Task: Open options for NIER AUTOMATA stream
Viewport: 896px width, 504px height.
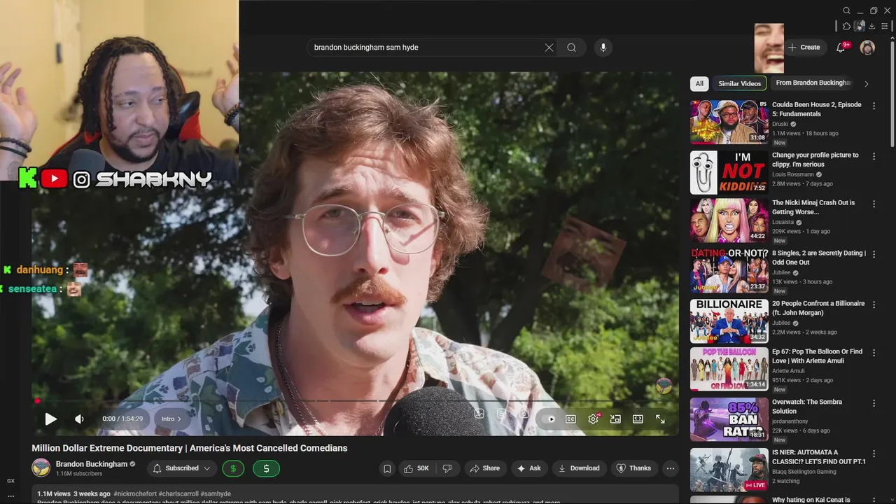Action: coord(874,454)
